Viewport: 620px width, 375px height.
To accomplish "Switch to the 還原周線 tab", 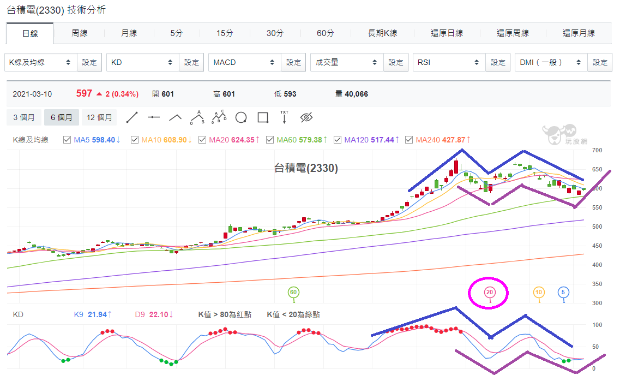I will tap(513, 33).
